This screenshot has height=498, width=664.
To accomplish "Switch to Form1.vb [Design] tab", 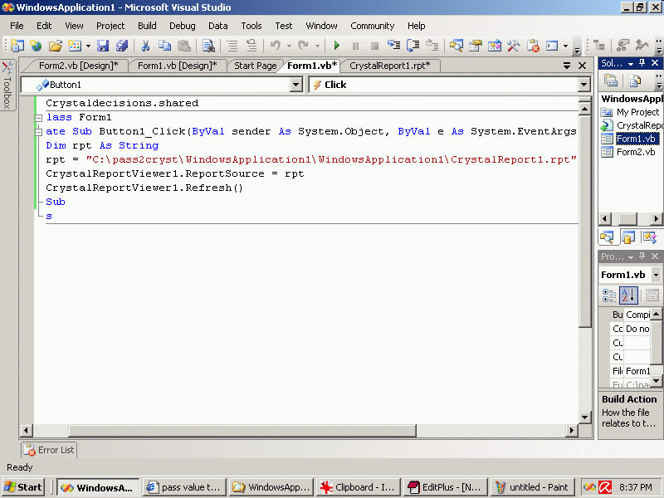I will point(177,66).
